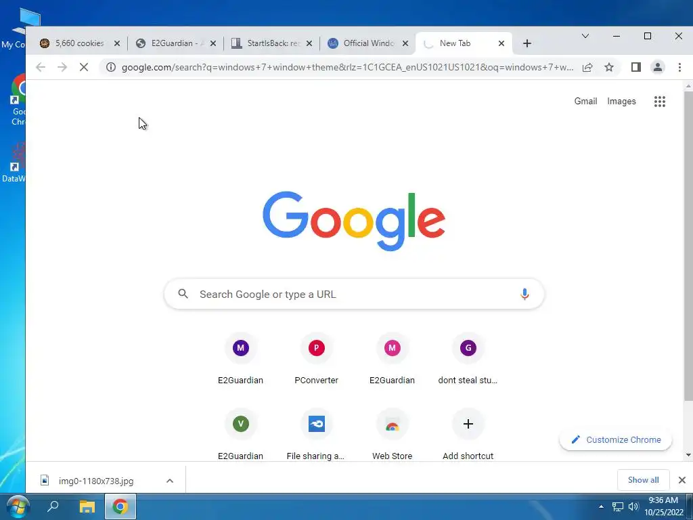Focus the Google search box
This screenshot has height=520, width=693.
[x=354, y=294]
